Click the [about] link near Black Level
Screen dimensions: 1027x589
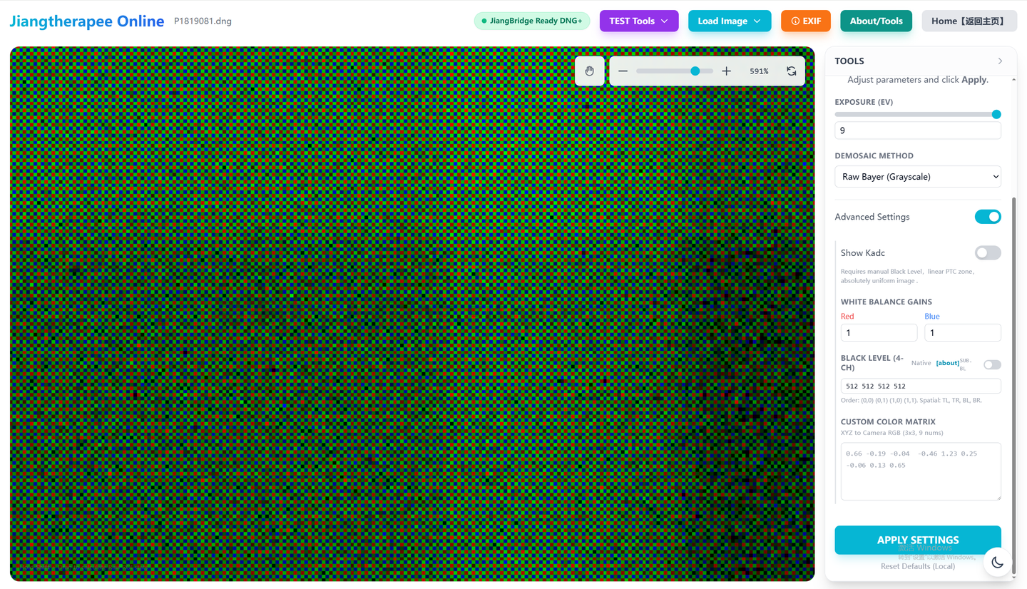pyautogui.click(x=947, y=362)
